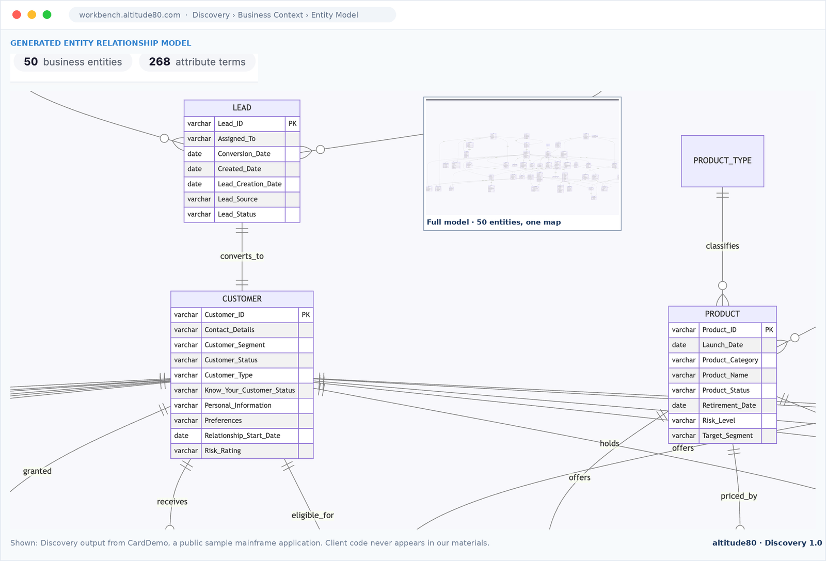Select the Customer_Status attribute
This screenshot has width=826, height=561.
coord(242,360)
